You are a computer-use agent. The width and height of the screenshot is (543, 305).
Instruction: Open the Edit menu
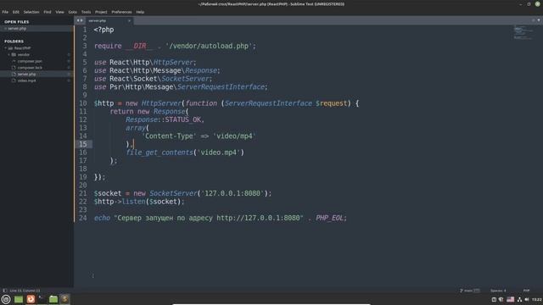click(16, 12)
